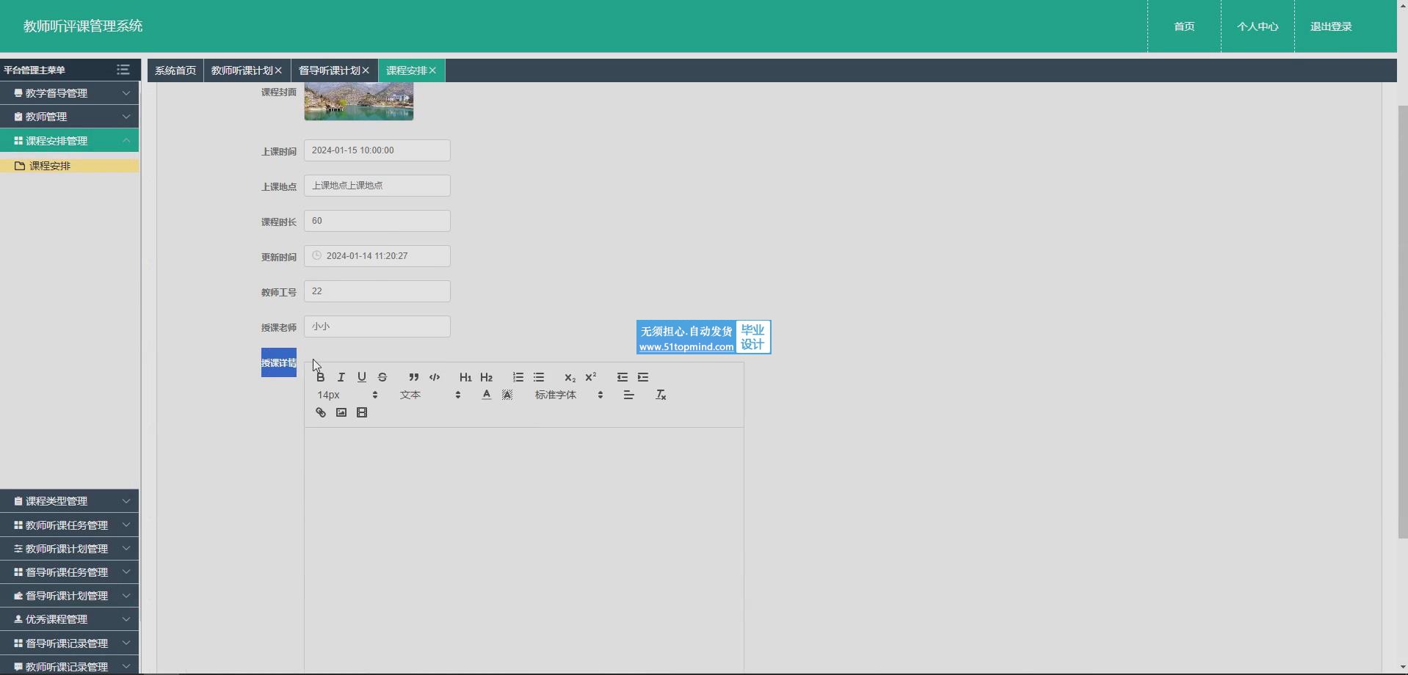Switch to the 教师听课计划 tab
The image size is (1408, 675).
coord(242,70)
